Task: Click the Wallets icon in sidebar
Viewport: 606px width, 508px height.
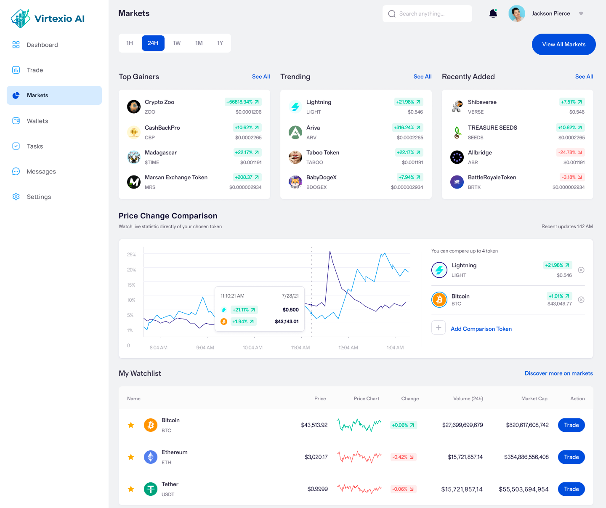Action: pyautogui.click(x=16, y=121)
